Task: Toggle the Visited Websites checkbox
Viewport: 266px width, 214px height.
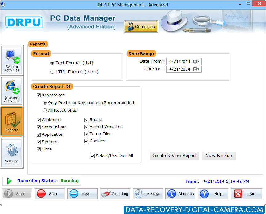Action: 86,127
